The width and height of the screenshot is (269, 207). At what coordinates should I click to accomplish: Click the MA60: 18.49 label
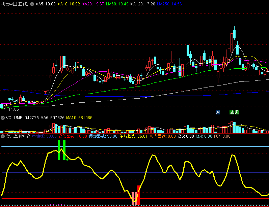point(117,4)
